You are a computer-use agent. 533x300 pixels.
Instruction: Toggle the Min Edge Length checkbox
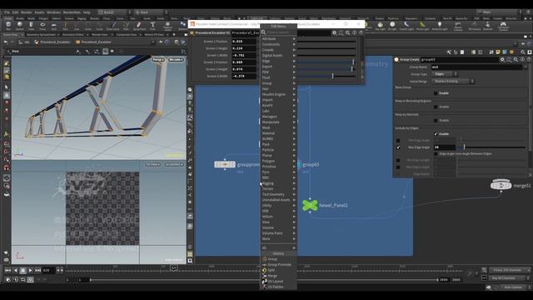point(398,160)
